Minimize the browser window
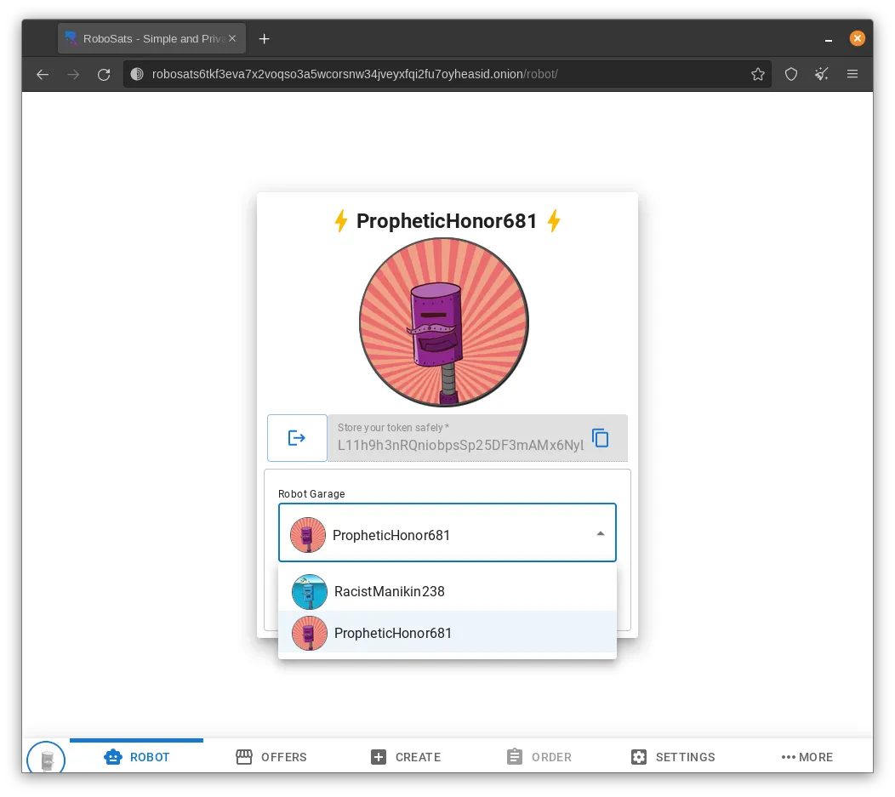Image resolution: width=895 pixels, height=797 pixels. [x=829, y=39]
